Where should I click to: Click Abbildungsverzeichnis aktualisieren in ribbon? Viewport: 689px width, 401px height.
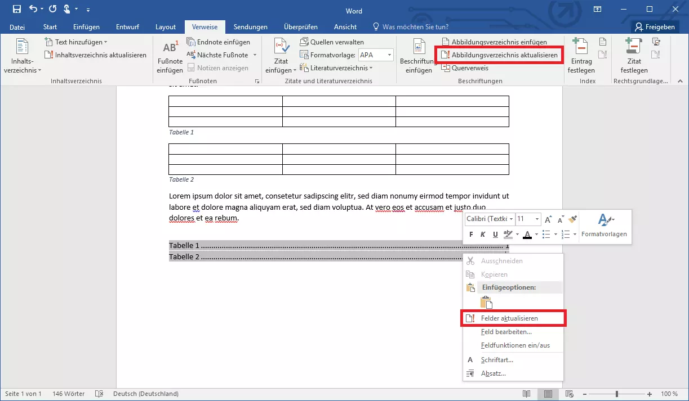click(x=499, y=55)
